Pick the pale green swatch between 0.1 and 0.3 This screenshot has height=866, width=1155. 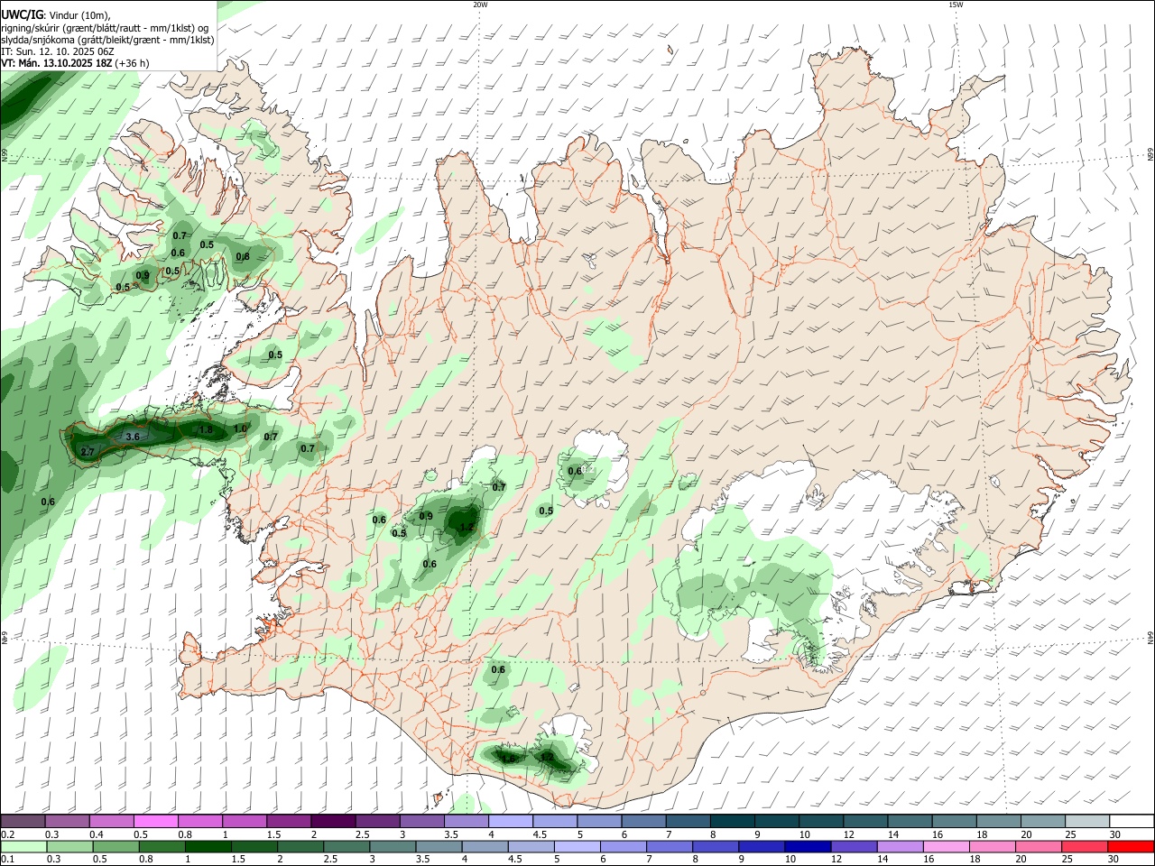23,846
